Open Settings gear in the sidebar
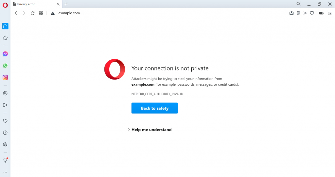The image size is (335, 177). [5, 144]
